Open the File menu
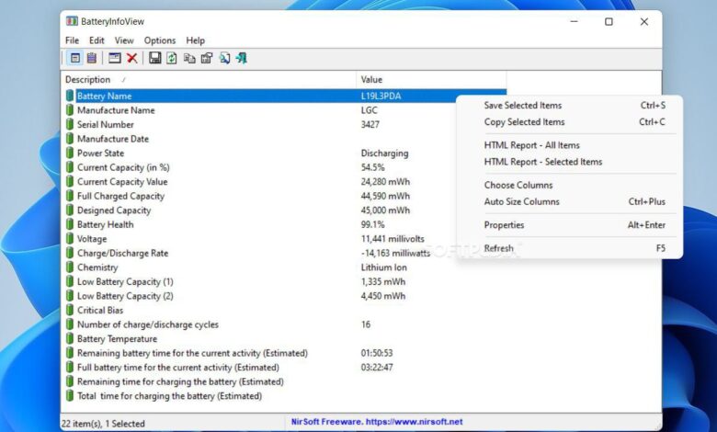Viewport: 717px width, 432px height. [73, 40]
